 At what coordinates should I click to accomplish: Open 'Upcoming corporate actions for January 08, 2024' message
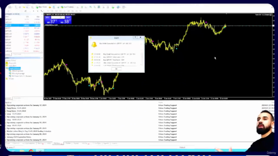[x=26, y=134]
